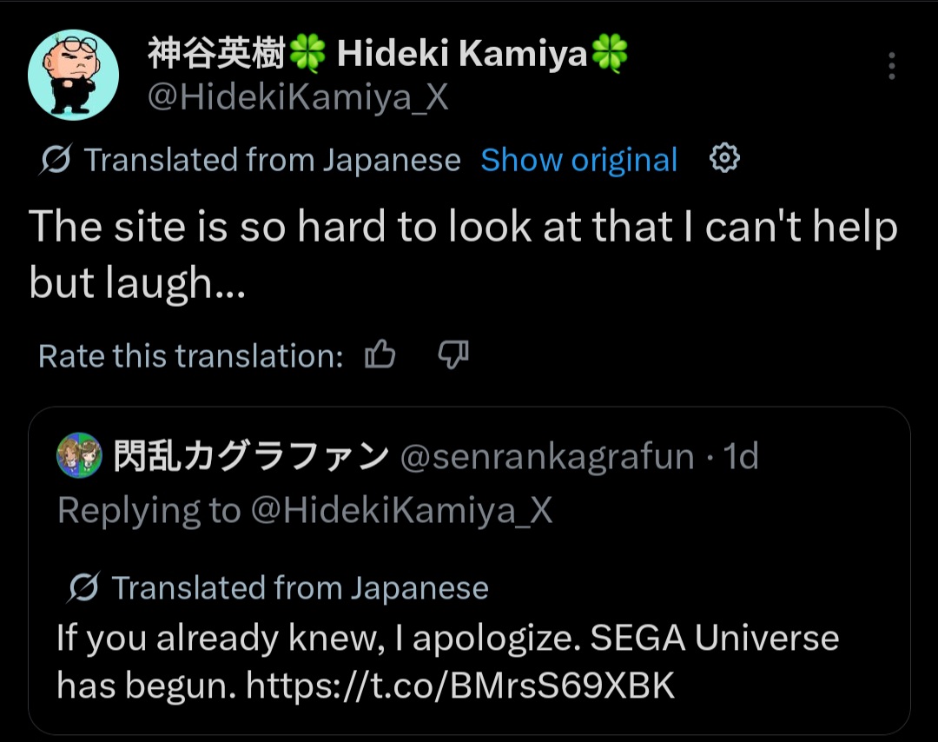Screen dimensions: 938x742
Task: Open Hideki Kamiya's profile avatar
Action: point(73,75)
